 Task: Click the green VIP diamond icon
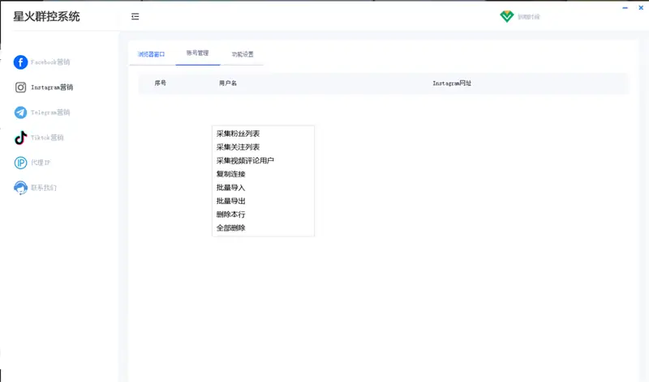pos(506,16)
